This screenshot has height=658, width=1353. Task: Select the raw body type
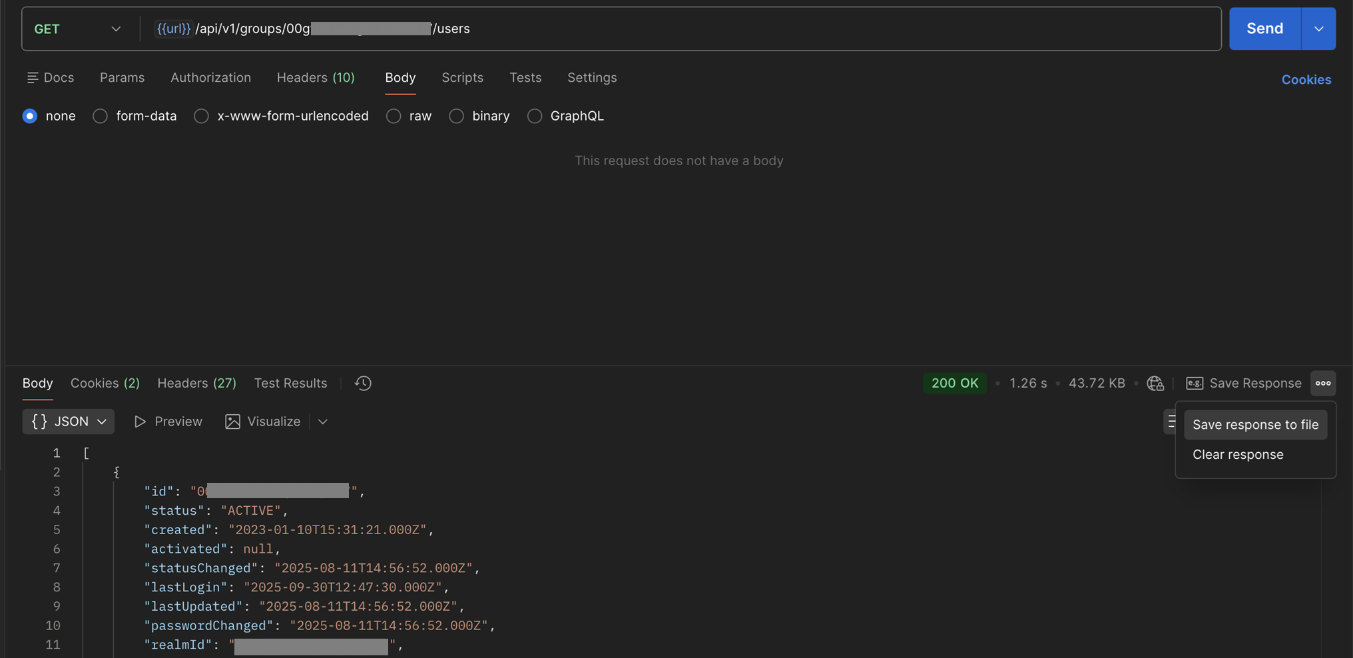(394, 116)
